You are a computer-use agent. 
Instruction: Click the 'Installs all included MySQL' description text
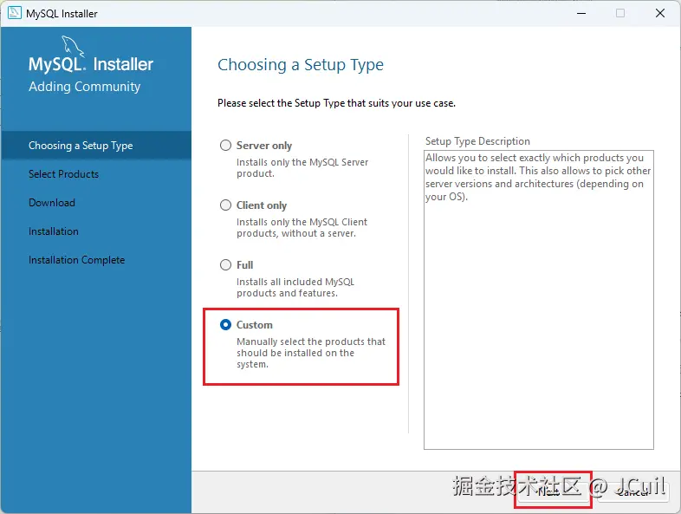click(295, 288)
